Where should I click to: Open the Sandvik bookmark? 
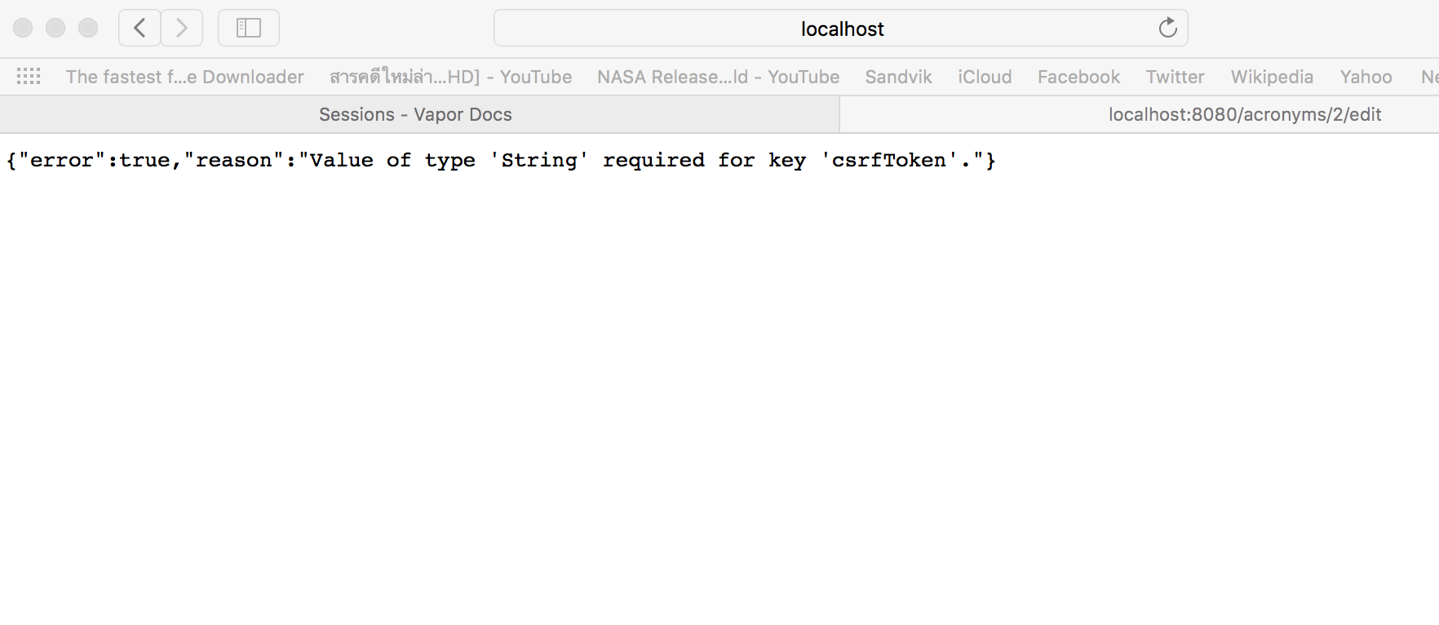pos(898,77)
